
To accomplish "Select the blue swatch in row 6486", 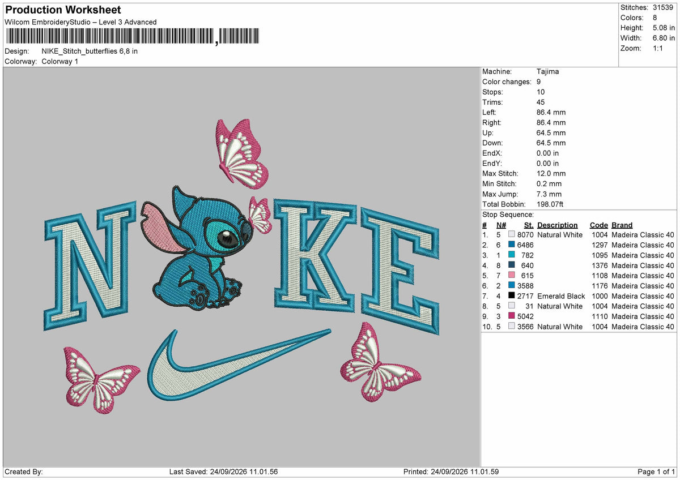I will click(512, 245).
